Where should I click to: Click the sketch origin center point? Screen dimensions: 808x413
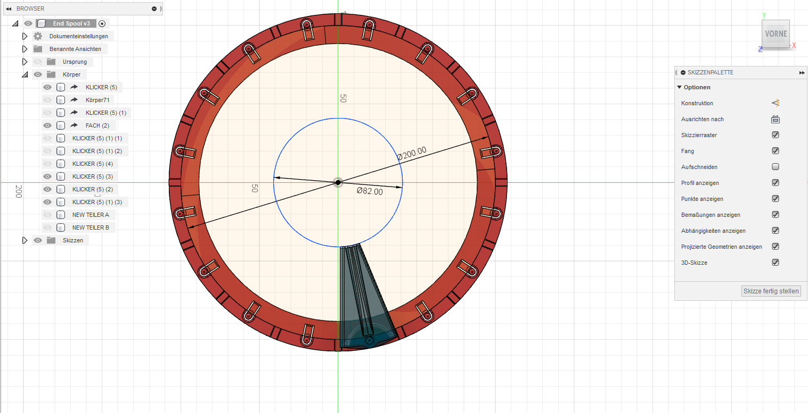pos(338,183)
